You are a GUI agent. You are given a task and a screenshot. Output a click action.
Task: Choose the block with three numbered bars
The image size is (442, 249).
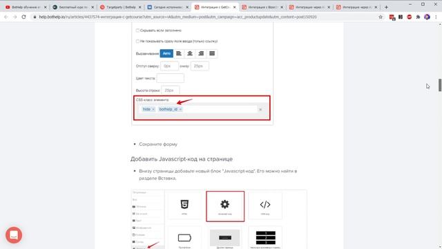265,239
